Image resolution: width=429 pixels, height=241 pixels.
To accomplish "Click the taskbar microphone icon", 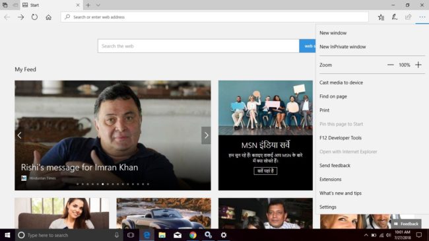I will tap(117, 235).
